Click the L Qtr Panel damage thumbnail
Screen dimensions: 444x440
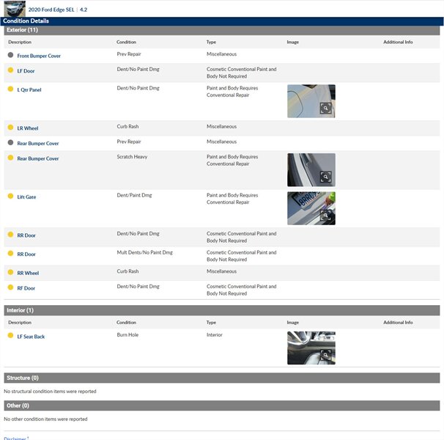click(x=311, y=101)
